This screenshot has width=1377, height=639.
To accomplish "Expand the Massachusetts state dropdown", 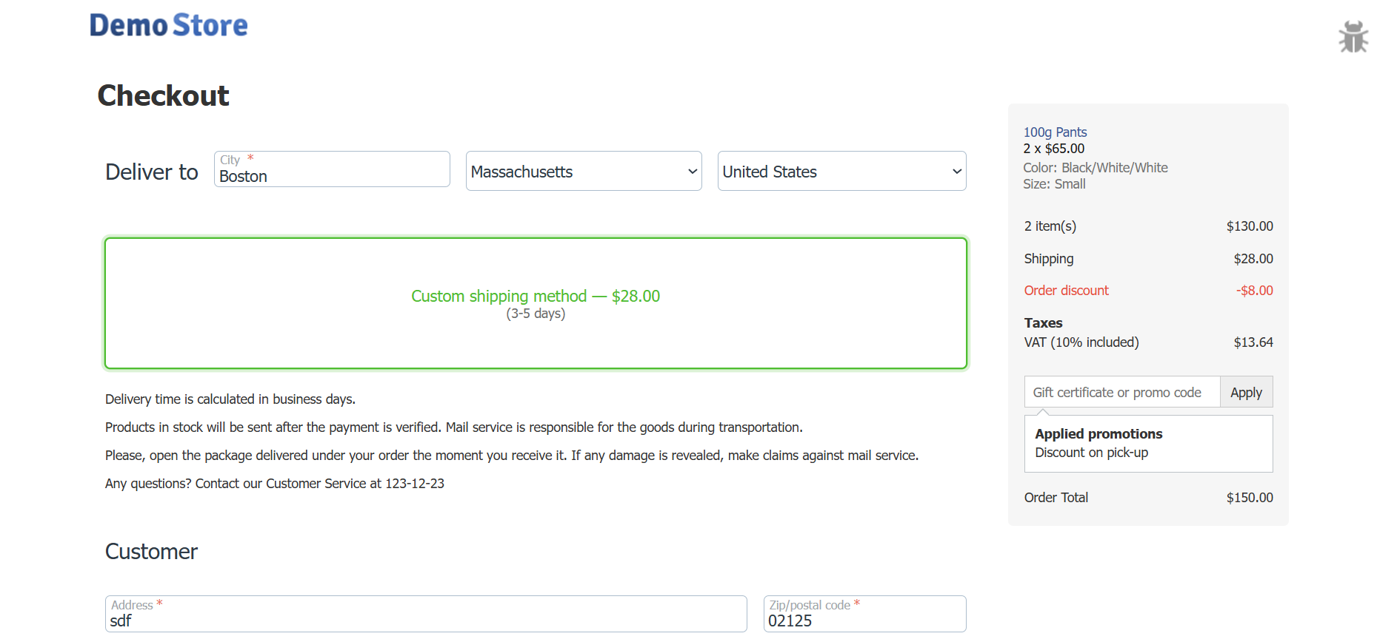I will [x=583, y=172].
